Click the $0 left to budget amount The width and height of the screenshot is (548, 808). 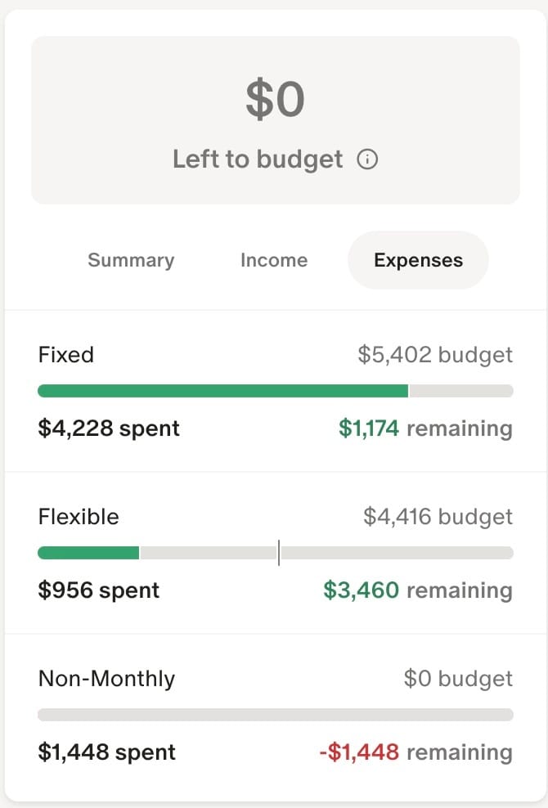coord(276,99)
